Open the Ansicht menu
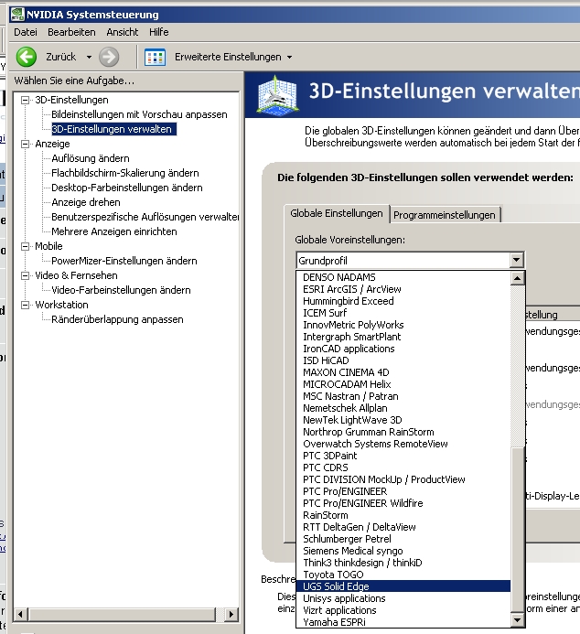The image size is (580, 634). tap(122, 32)
